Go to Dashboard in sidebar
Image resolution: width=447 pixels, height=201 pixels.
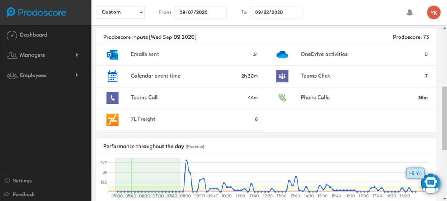[34, 35]
